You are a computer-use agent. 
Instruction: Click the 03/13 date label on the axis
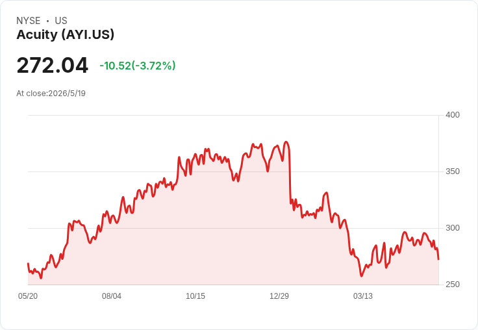(x=363, y=296)
